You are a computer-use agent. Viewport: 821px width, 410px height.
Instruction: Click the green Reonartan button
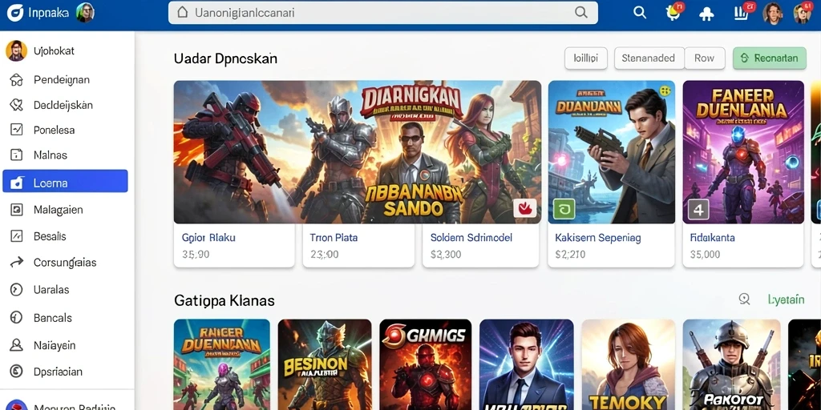point(769,58)
